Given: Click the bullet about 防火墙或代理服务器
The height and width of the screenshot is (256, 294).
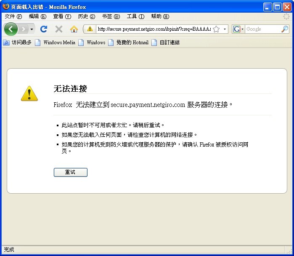Looking at the screenshot, I should coord(155,148).
